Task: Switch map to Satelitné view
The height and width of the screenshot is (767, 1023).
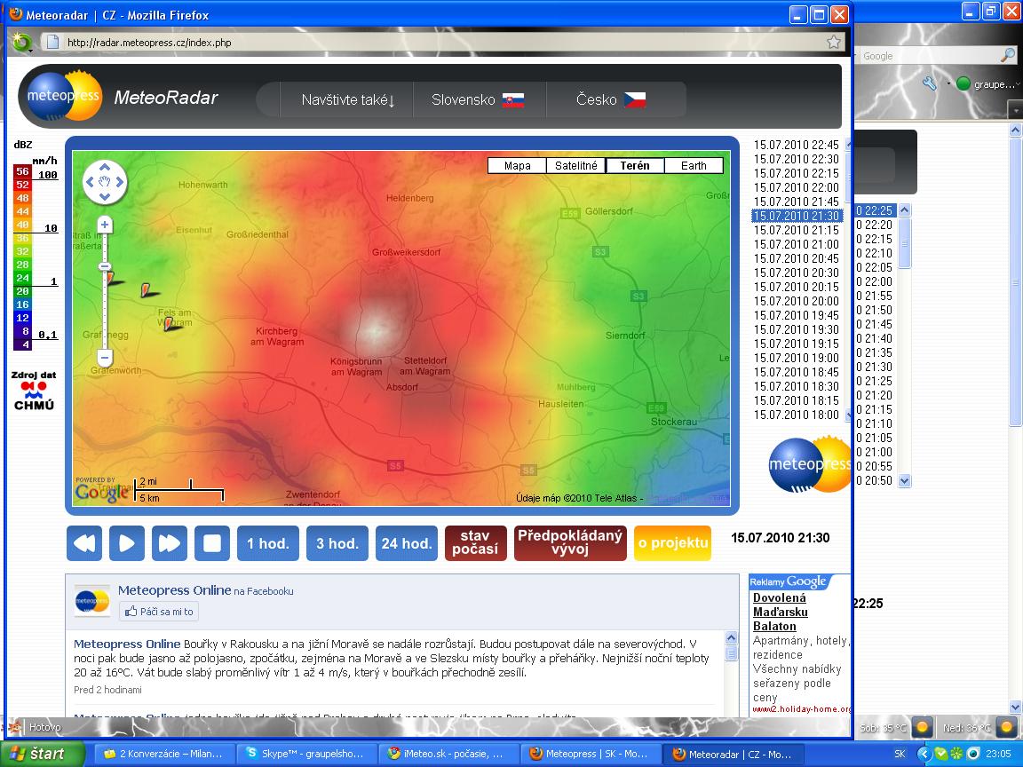Action: coord(576,166)
